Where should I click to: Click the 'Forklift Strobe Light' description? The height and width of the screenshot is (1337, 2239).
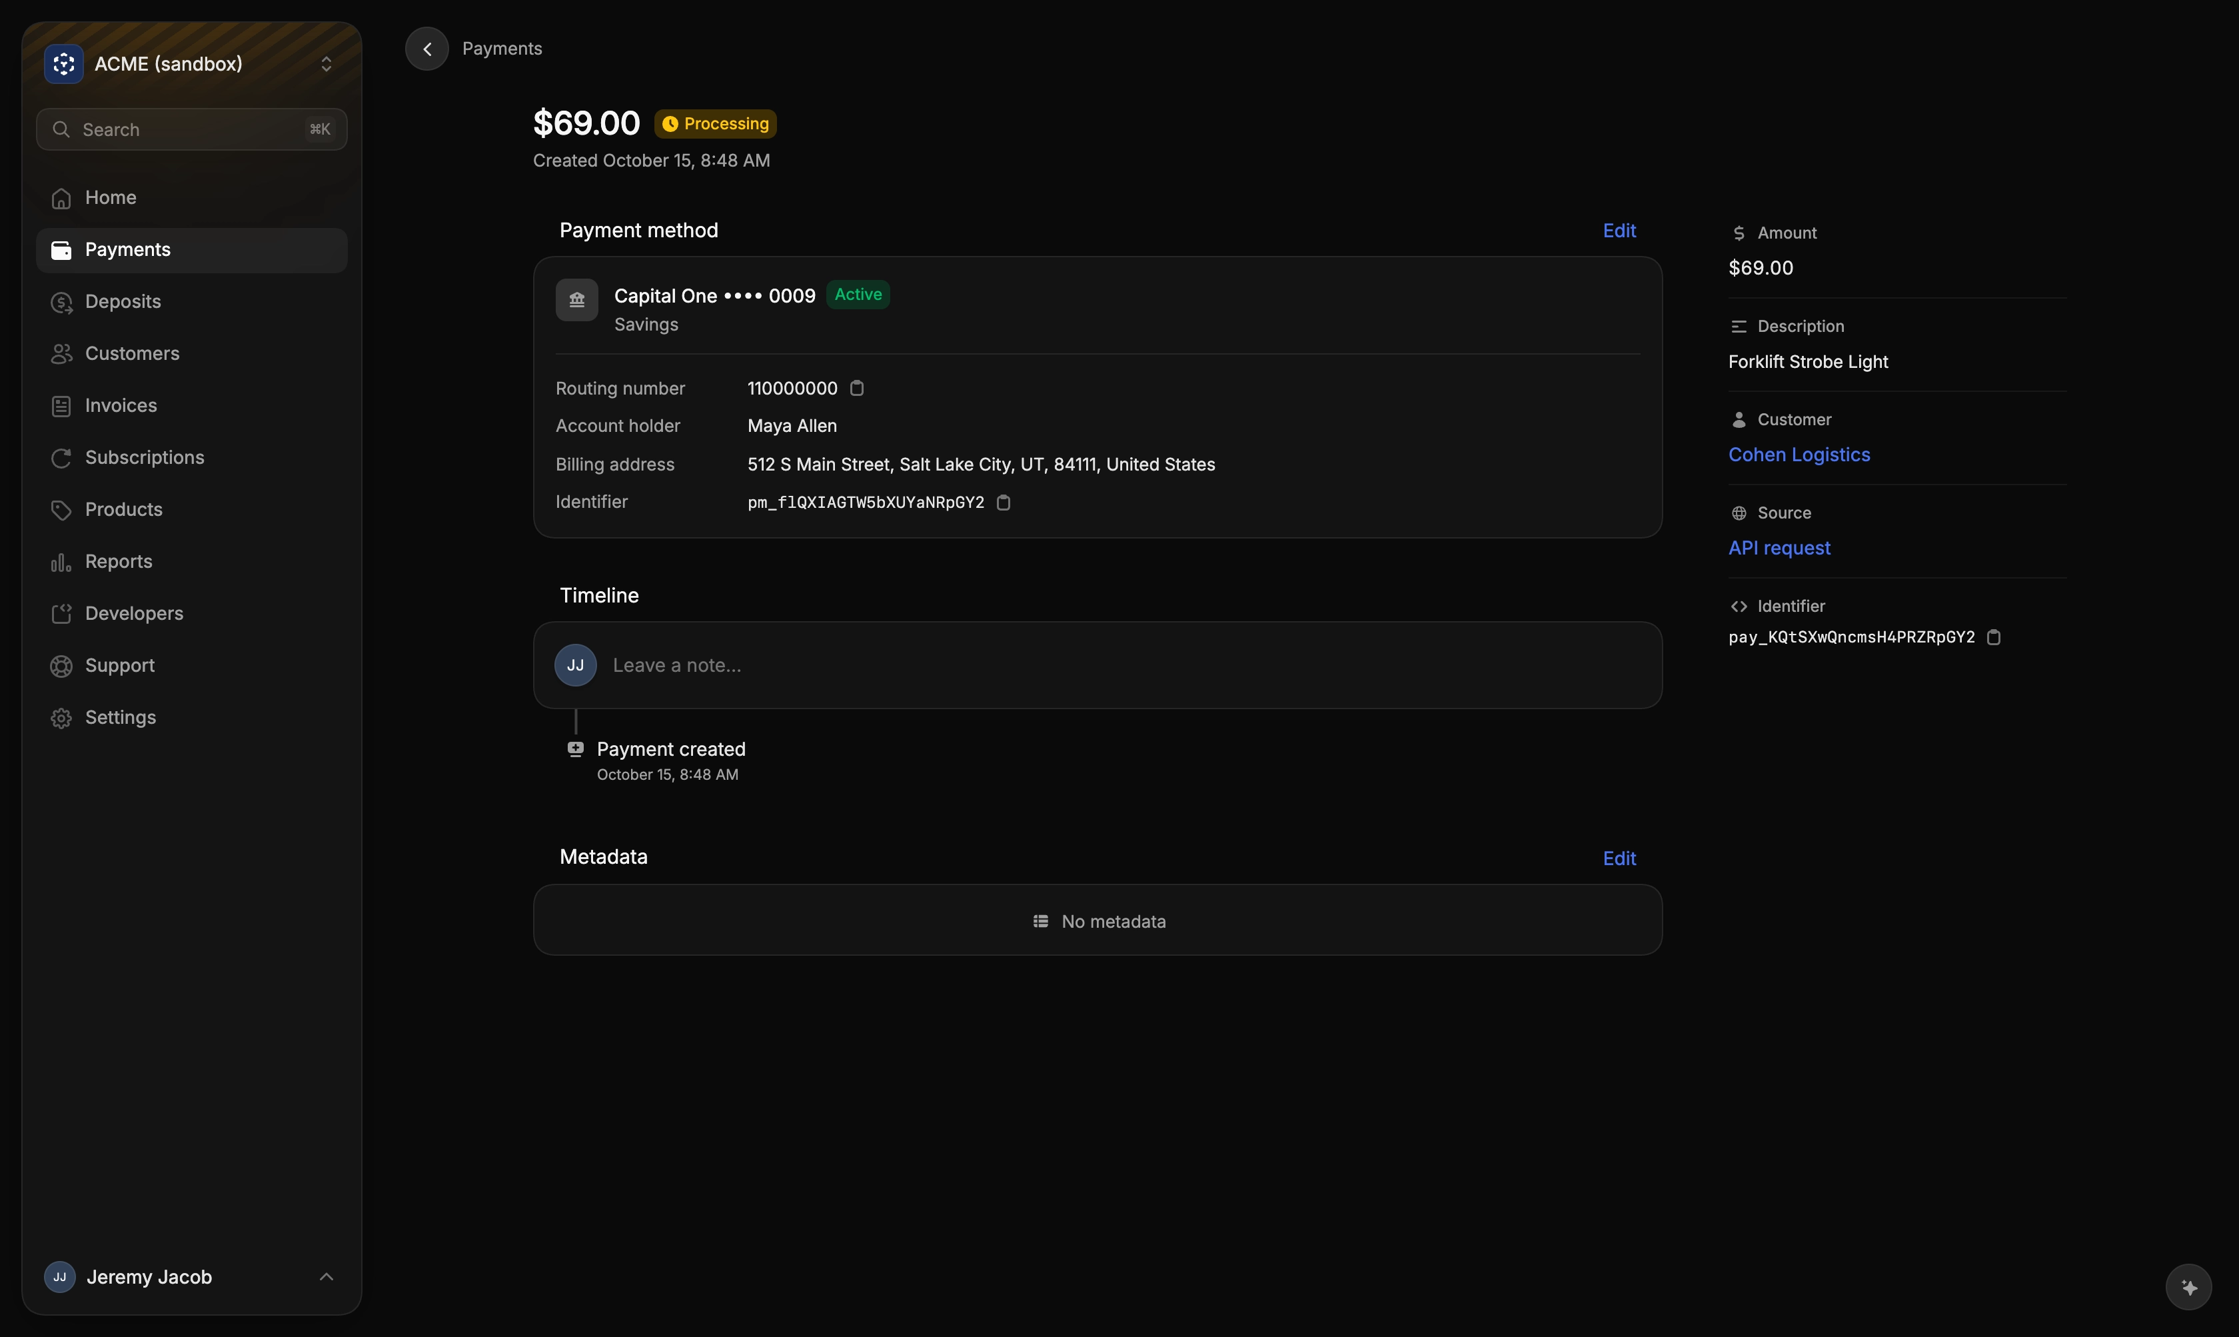coord(1808,361)
